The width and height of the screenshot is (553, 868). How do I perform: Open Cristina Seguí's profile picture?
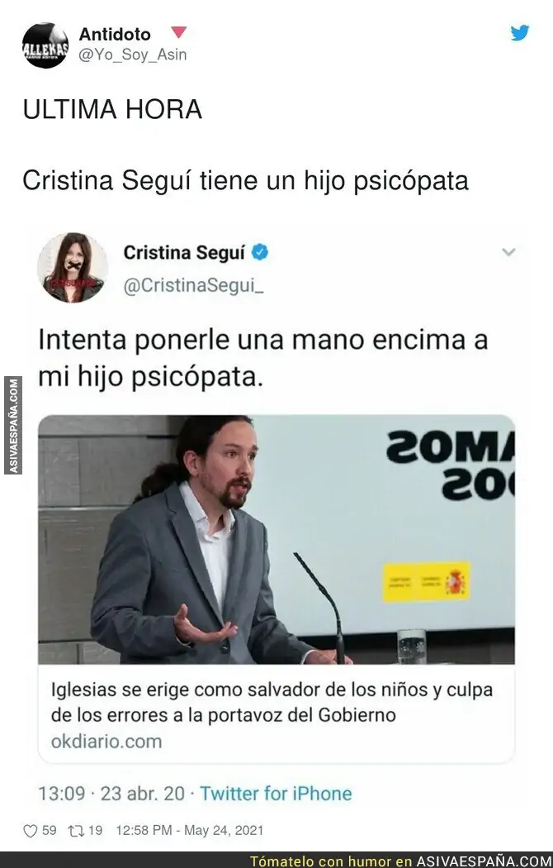(73, 268)
